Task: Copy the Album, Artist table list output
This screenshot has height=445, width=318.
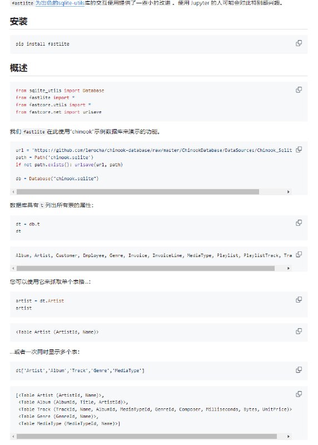Action: [x=299, y=254]
